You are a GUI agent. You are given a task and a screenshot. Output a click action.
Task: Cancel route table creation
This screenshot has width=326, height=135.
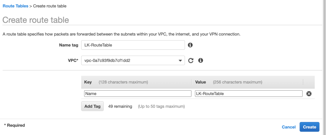289,127
